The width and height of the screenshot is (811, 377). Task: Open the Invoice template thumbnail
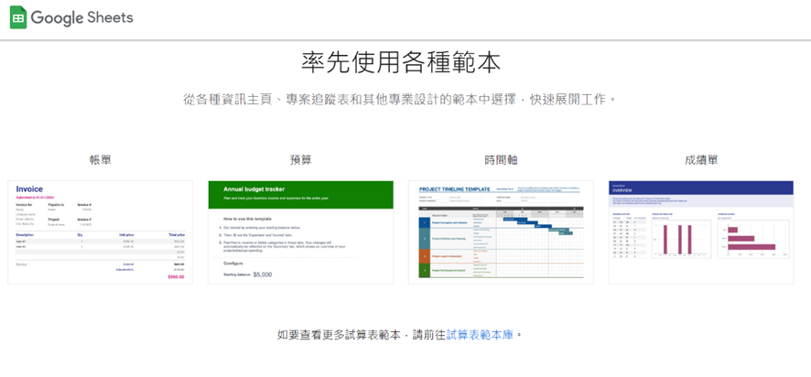(101, 232)
